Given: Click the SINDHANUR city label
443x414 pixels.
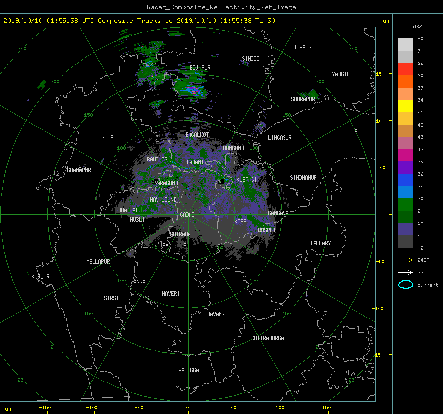Looking at the screenshot, I should pos(303,178).
